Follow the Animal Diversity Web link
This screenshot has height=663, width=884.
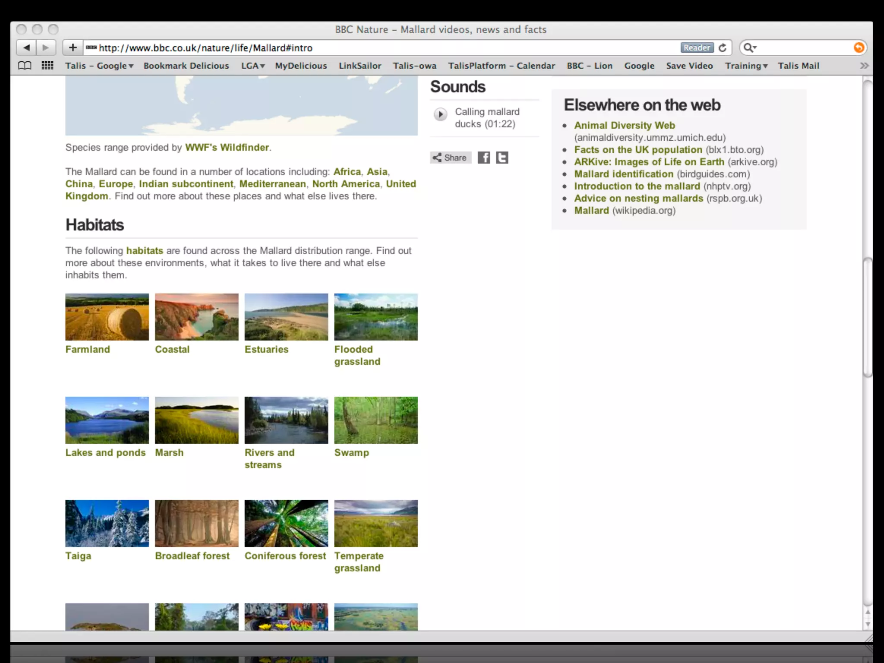(624, 125)
